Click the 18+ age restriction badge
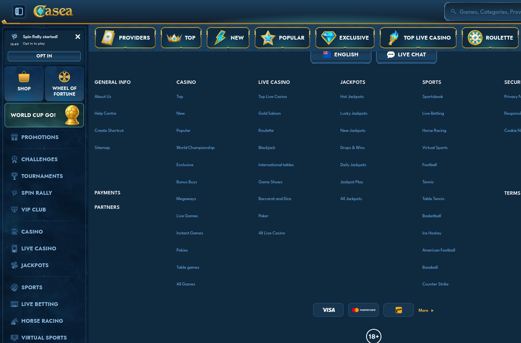 (x=374, y=336)
